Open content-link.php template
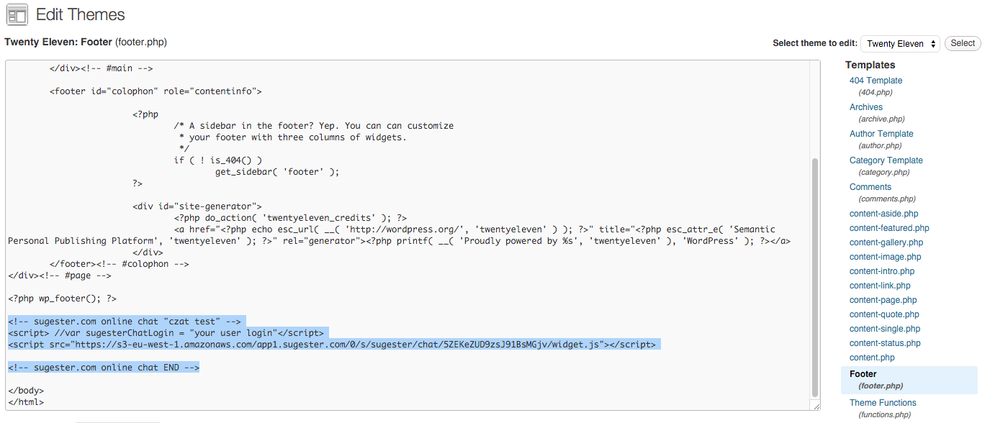The image size is (990, 423). pos(880,286)
